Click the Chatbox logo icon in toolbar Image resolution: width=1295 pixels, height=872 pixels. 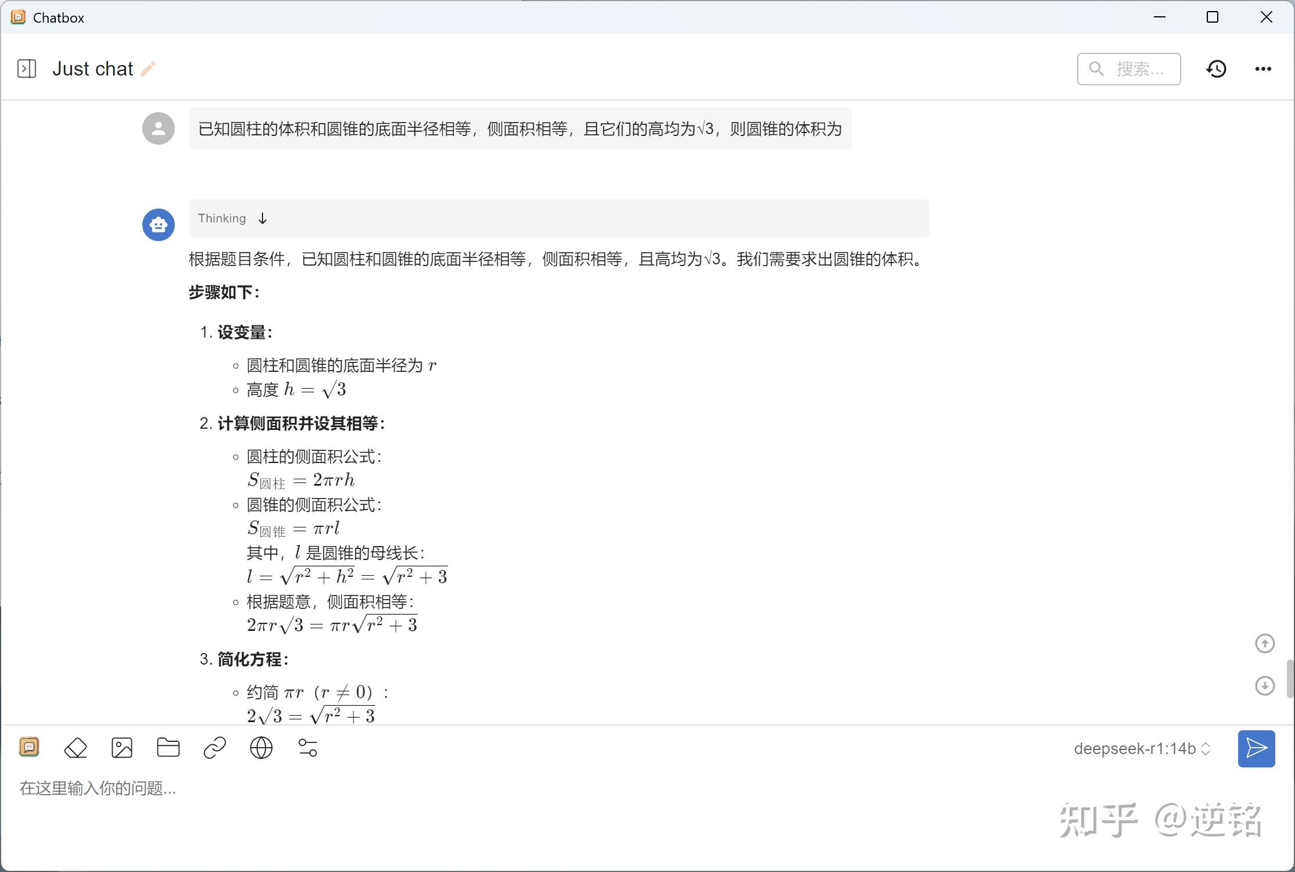point(29,747)
